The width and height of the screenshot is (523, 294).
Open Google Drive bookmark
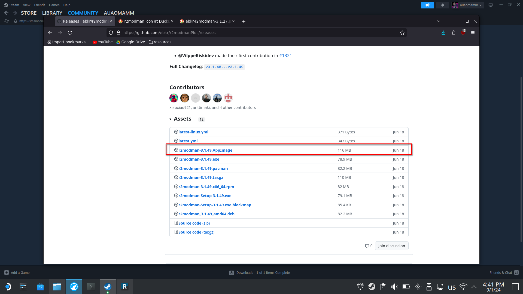[x=131, y=42]
